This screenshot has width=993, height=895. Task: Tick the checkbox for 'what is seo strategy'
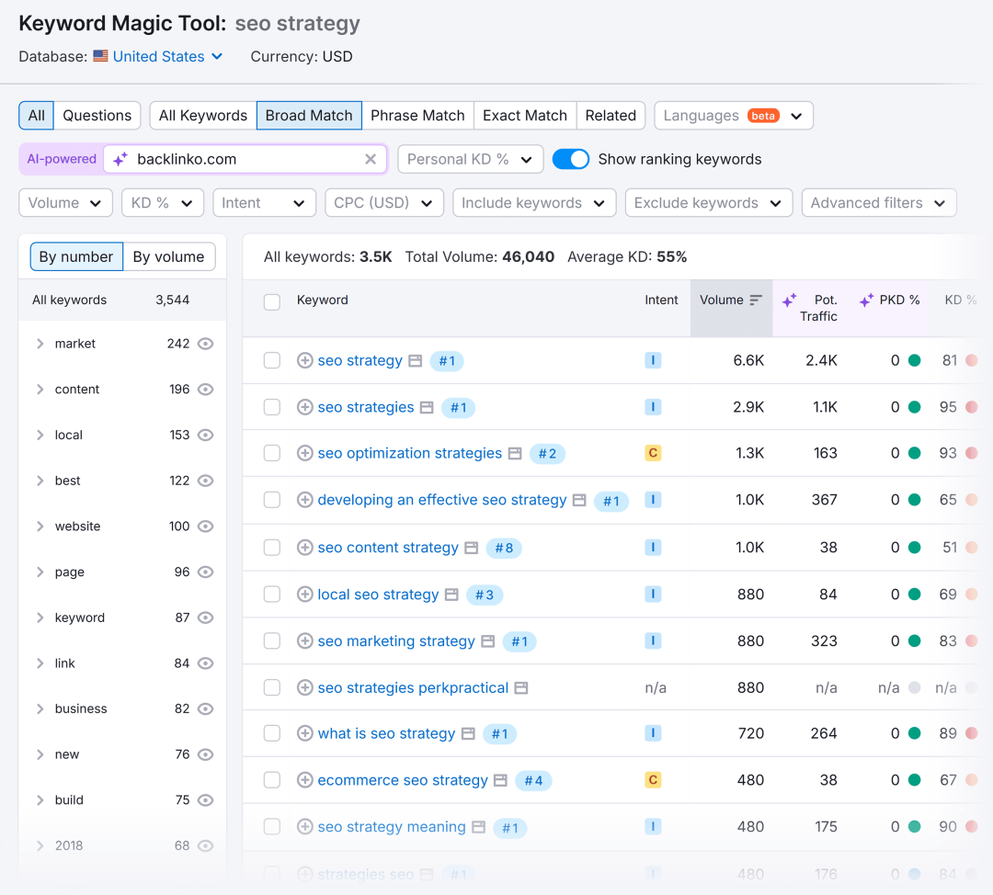tap(272, 733)
